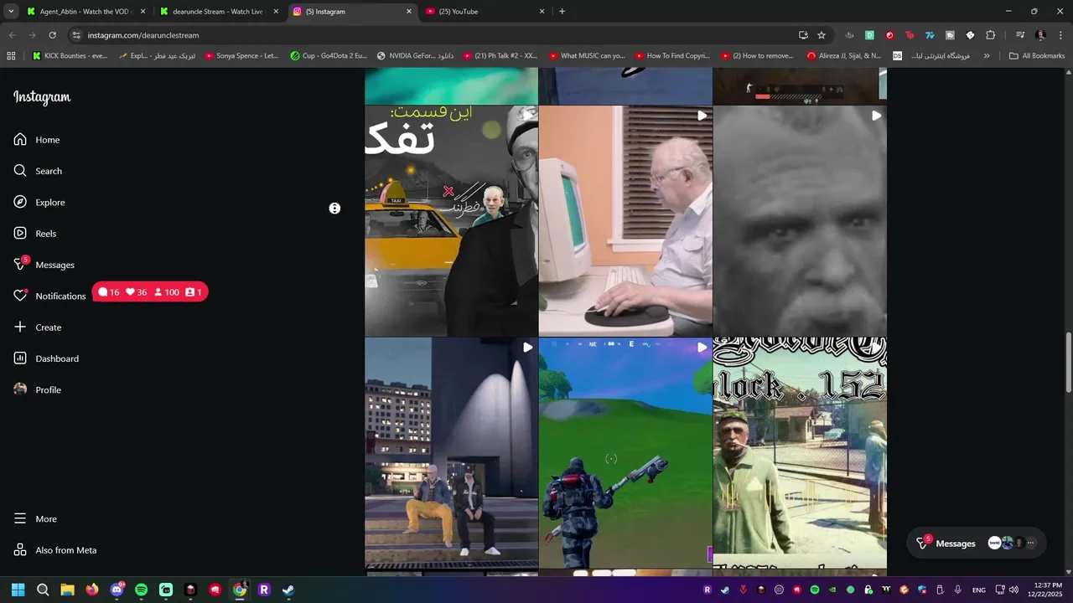
Task: Click the blue 7tv extension icon
Action: [x=930, y=35]
